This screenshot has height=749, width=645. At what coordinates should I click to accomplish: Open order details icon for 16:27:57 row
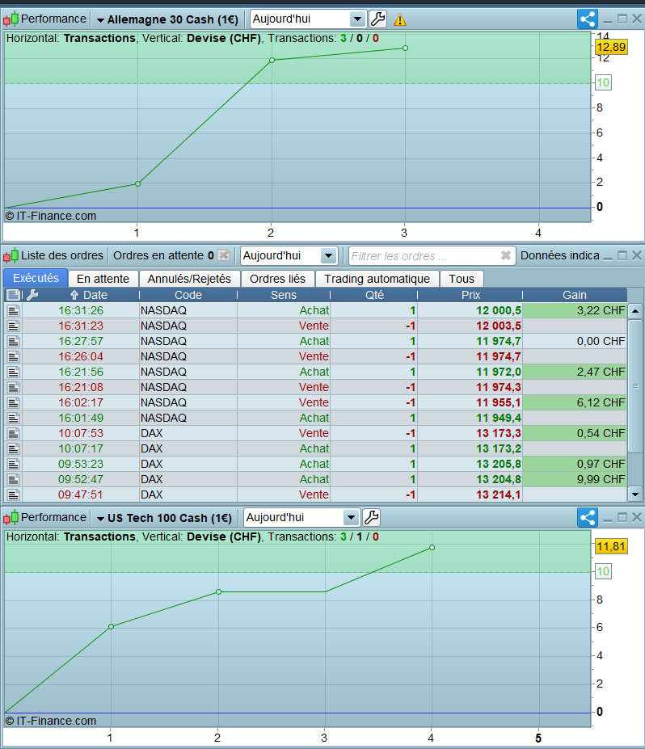coord(14,341)
